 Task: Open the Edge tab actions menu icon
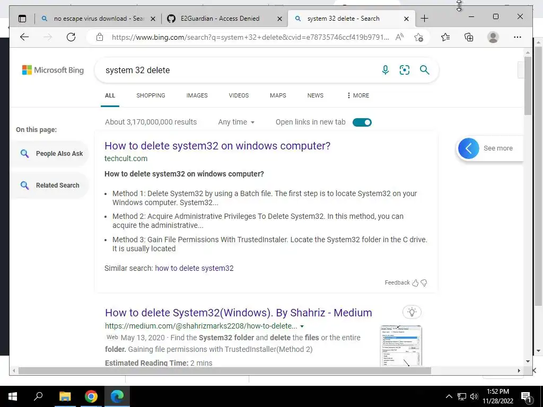point(22,19)
